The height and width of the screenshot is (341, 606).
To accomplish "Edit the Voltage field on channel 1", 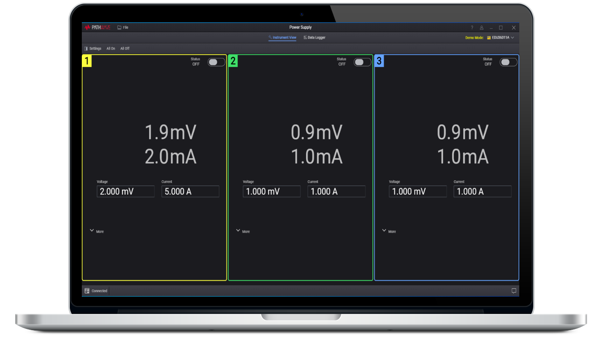I will point(125,191).
